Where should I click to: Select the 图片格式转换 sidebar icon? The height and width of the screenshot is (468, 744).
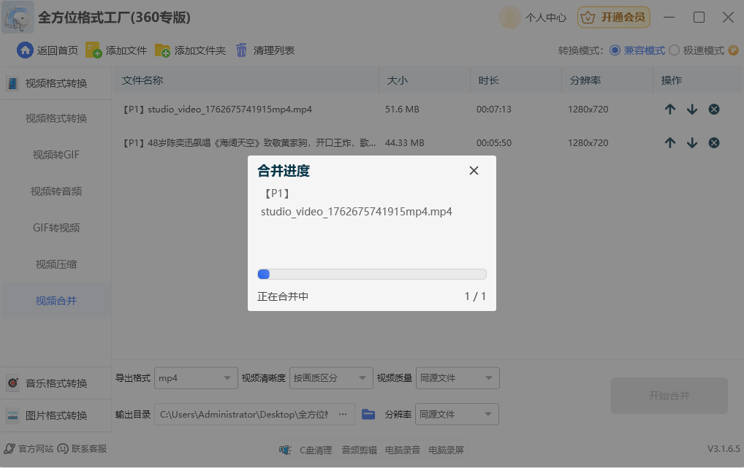click(x=12, y=415)
